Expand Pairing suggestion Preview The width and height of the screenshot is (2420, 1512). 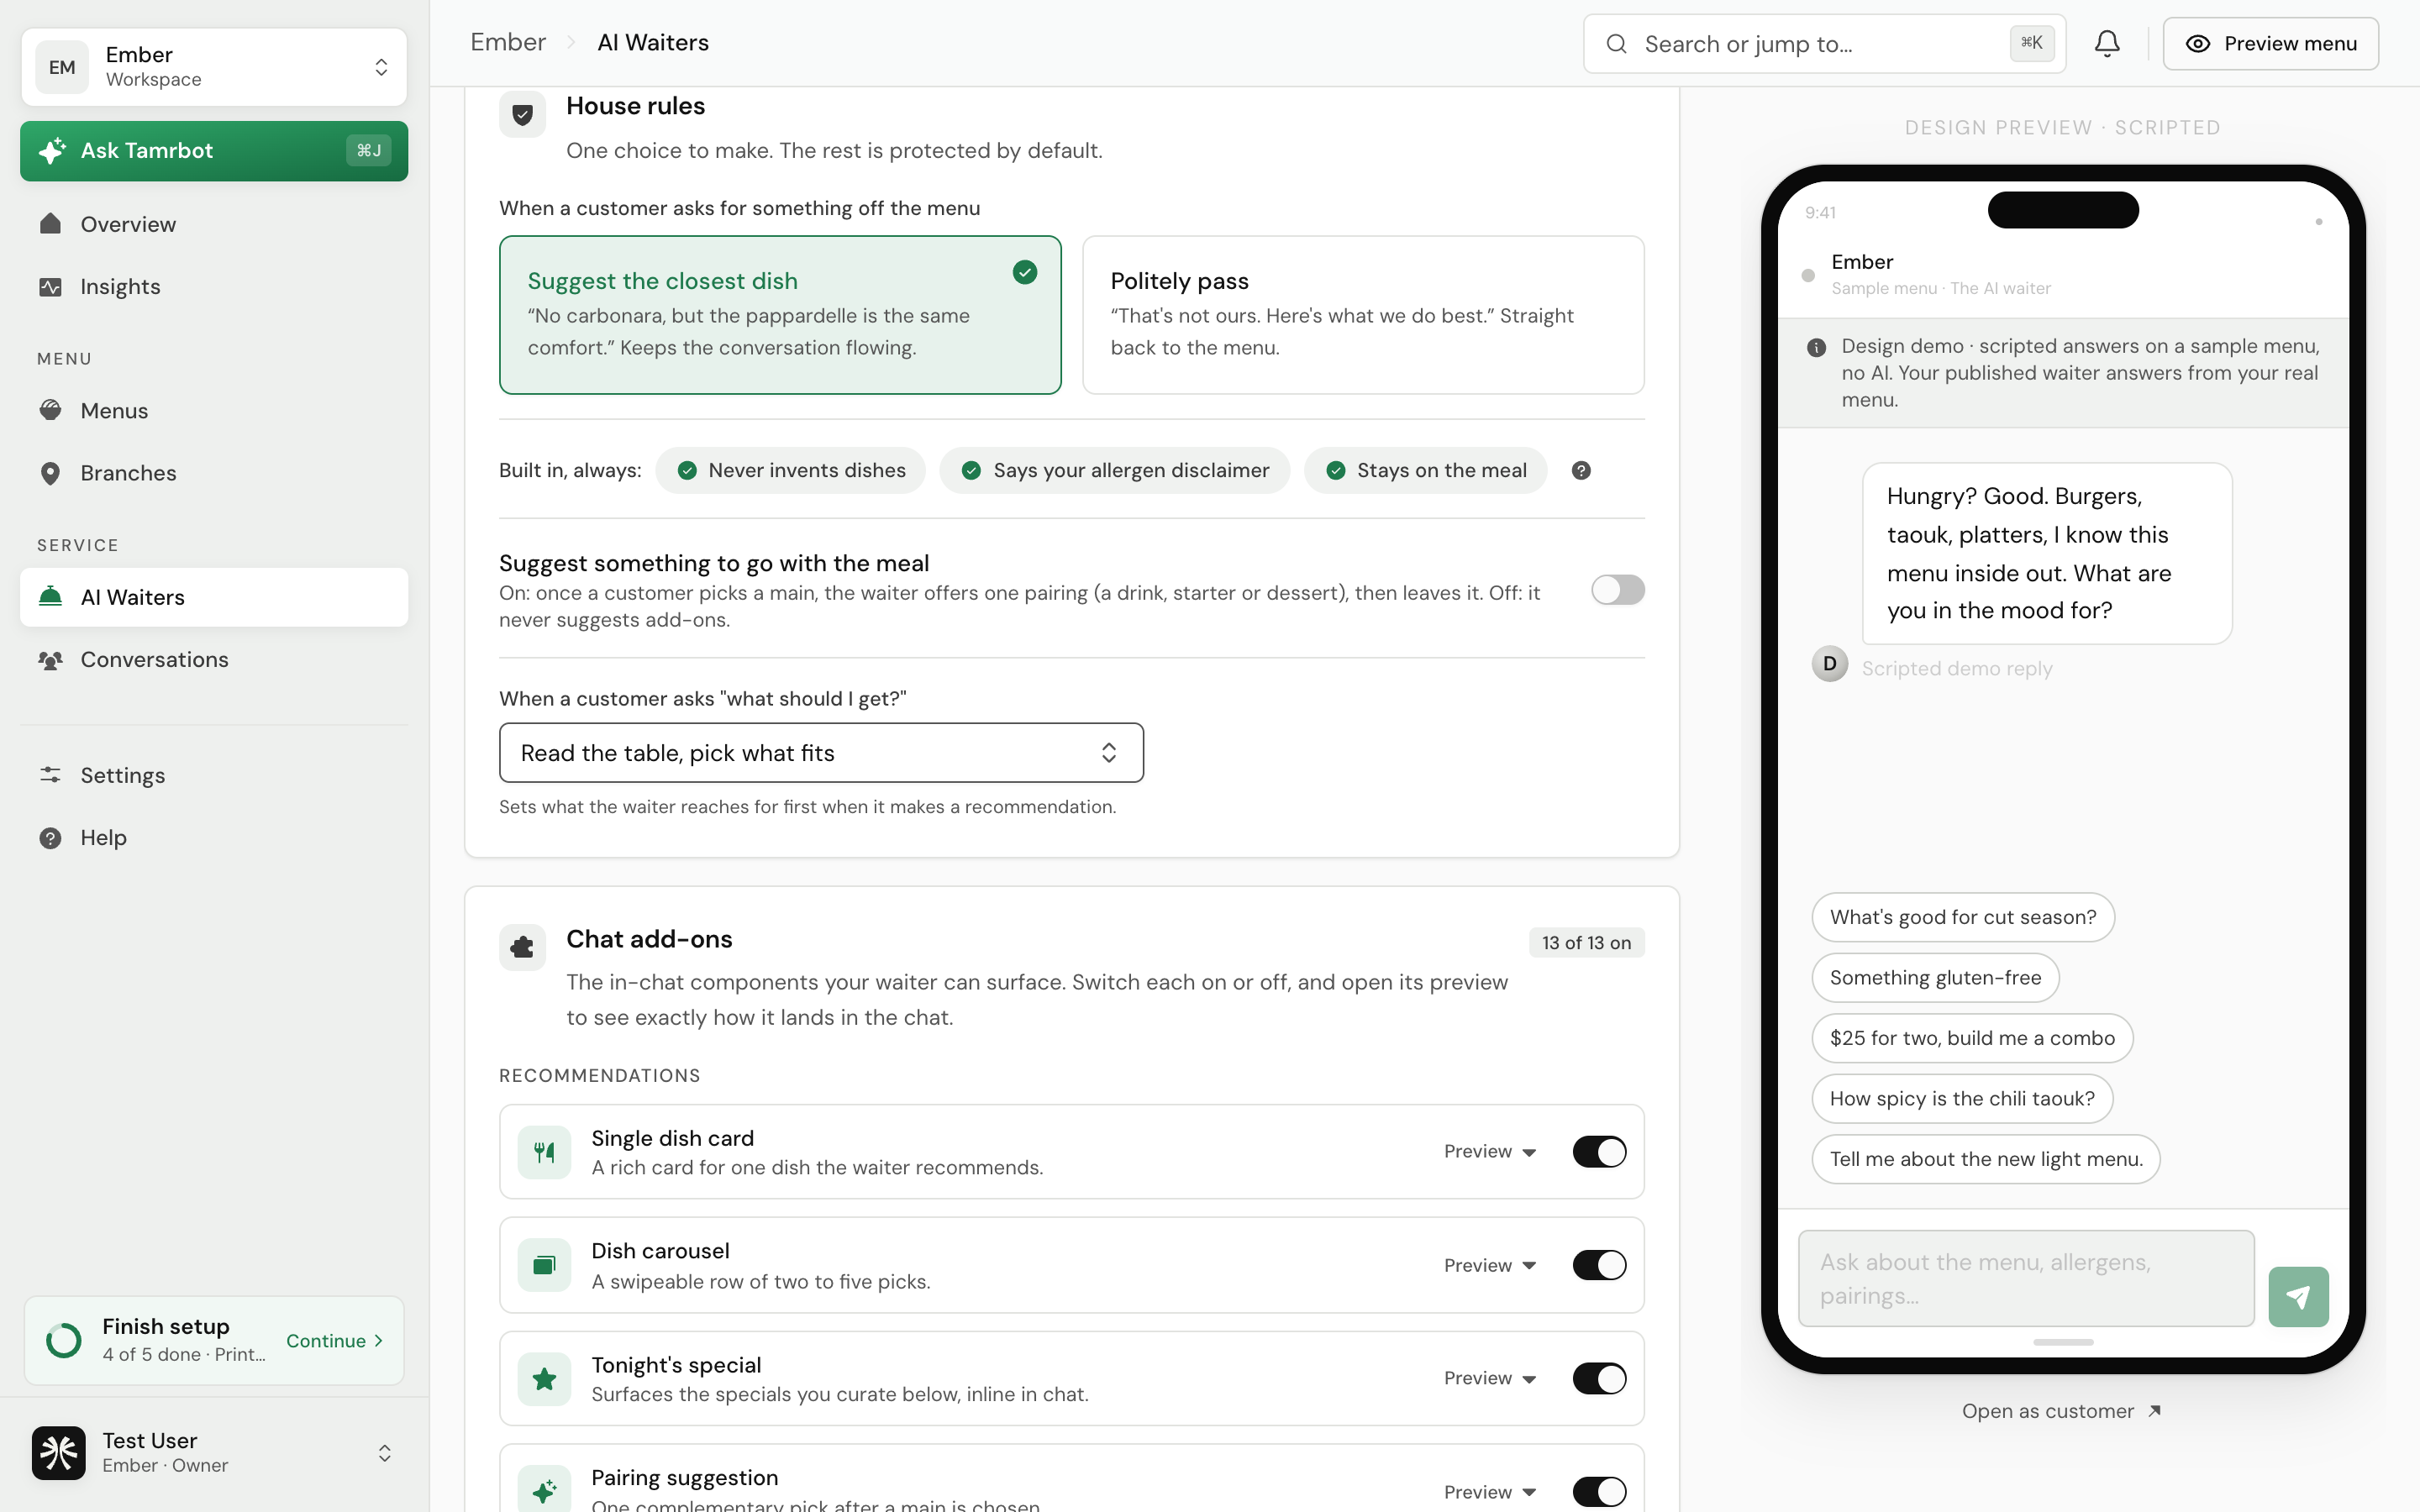click(x=1490, y=1492)
